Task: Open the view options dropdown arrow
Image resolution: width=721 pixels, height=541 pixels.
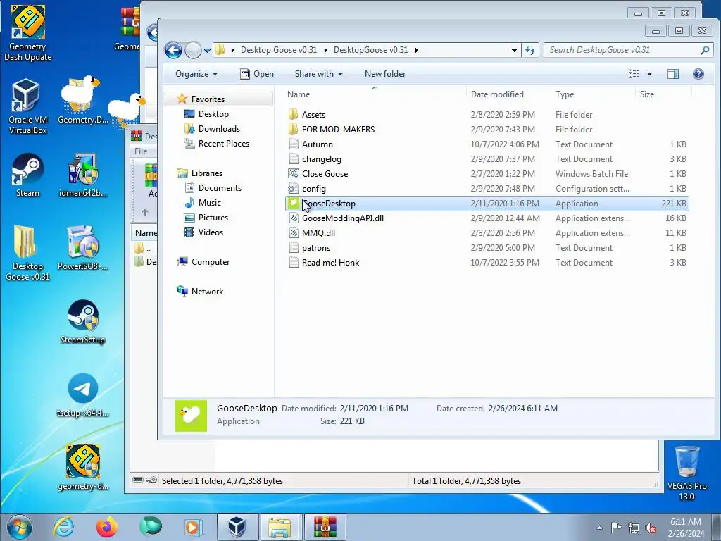Action: [649, 74]
